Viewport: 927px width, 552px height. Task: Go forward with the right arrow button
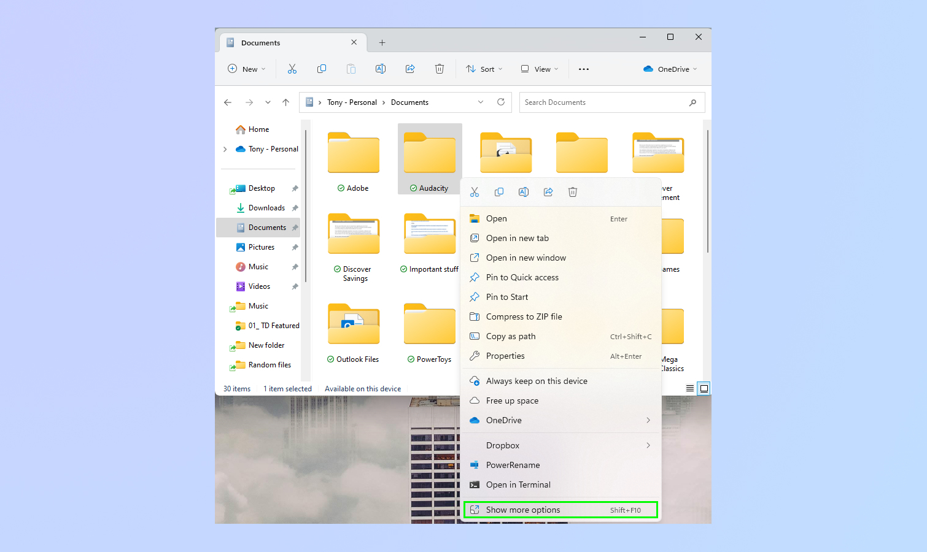pos(249,102)
